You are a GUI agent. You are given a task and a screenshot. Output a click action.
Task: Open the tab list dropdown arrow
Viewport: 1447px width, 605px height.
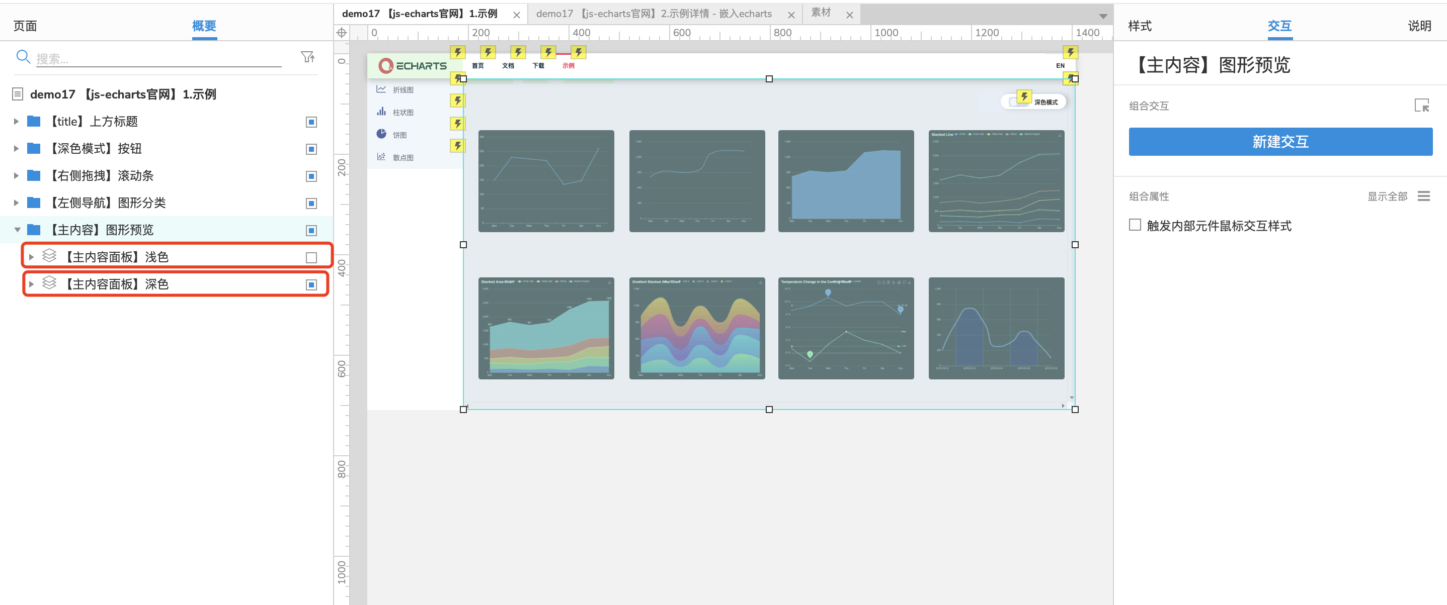pyautogui.click(x=1103, y=16)
